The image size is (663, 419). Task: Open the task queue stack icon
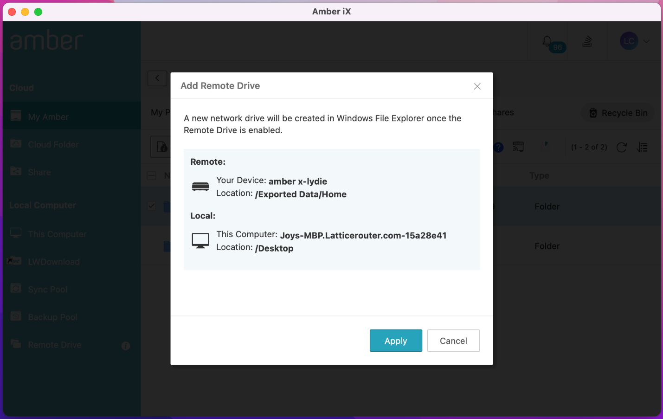pos(587,41)
